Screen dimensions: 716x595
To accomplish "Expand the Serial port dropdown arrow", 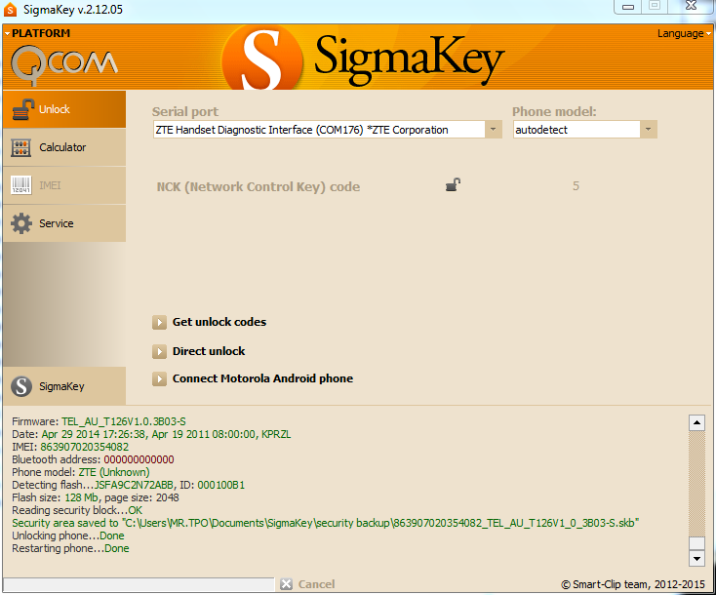I will tap(494, 129).
